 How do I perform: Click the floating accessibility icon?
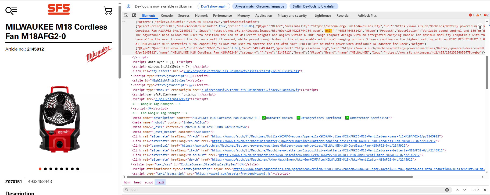point(480,27)
